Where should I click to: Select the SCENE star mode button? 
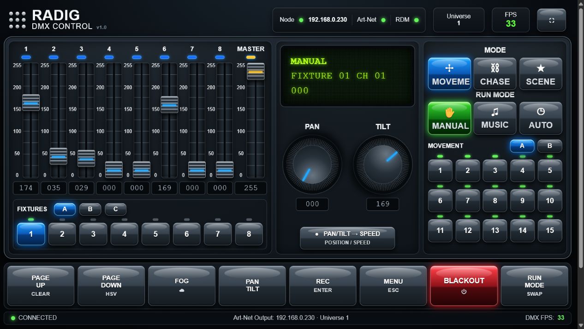click(x=541, y=74)
